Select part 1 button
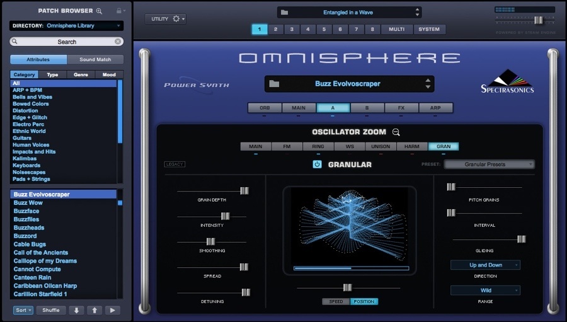Viewport: 567px width, 322px height. [x=260, y=30]
